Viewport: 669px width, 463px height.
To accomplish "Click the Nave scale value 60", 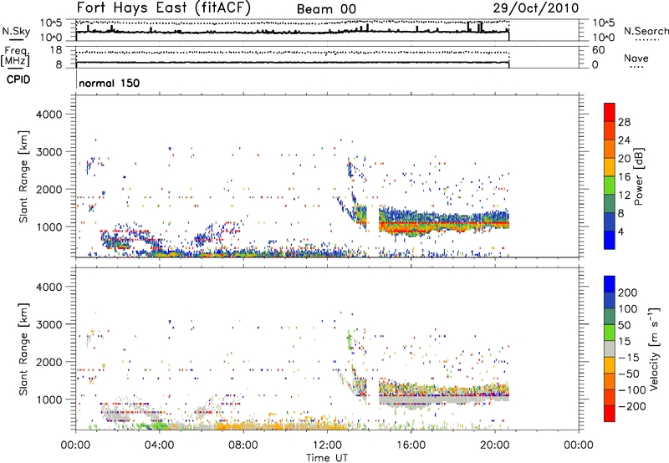I will click(598, 50).
